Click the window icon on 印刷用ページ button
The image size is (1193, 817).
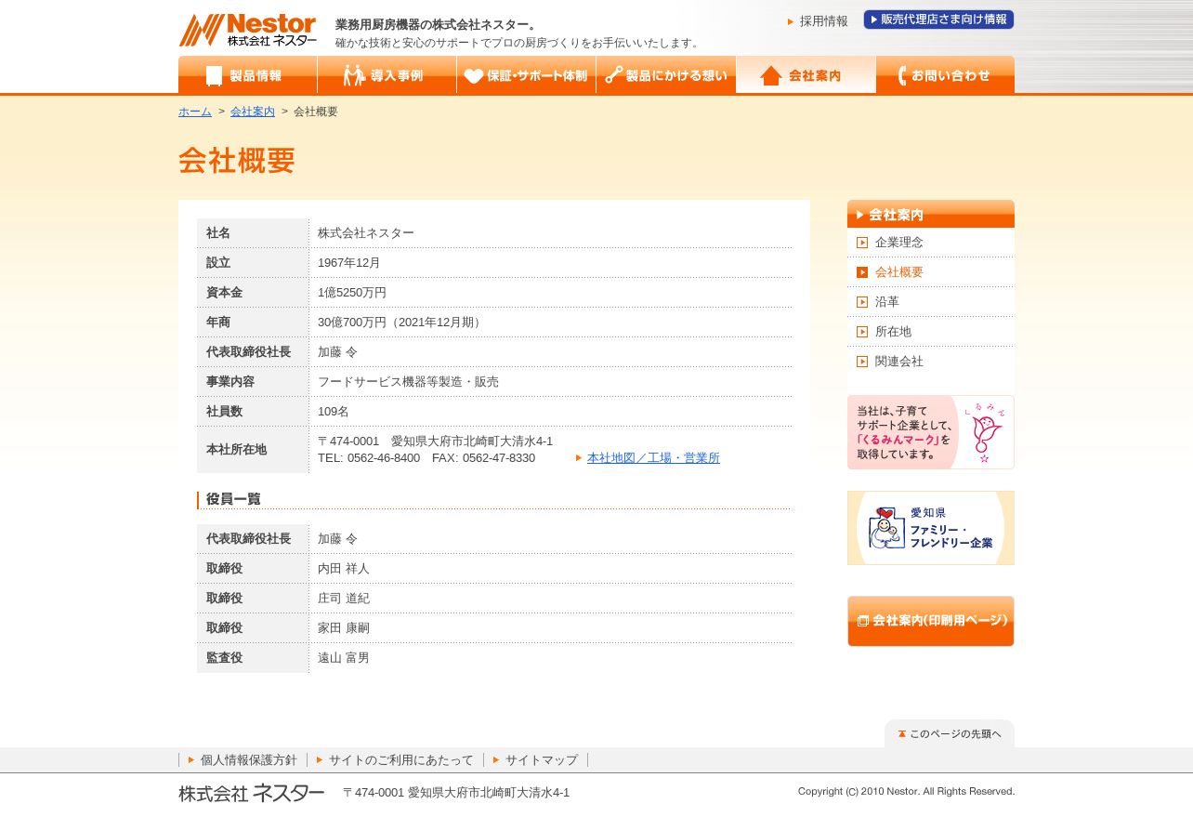tap(862, 621)
